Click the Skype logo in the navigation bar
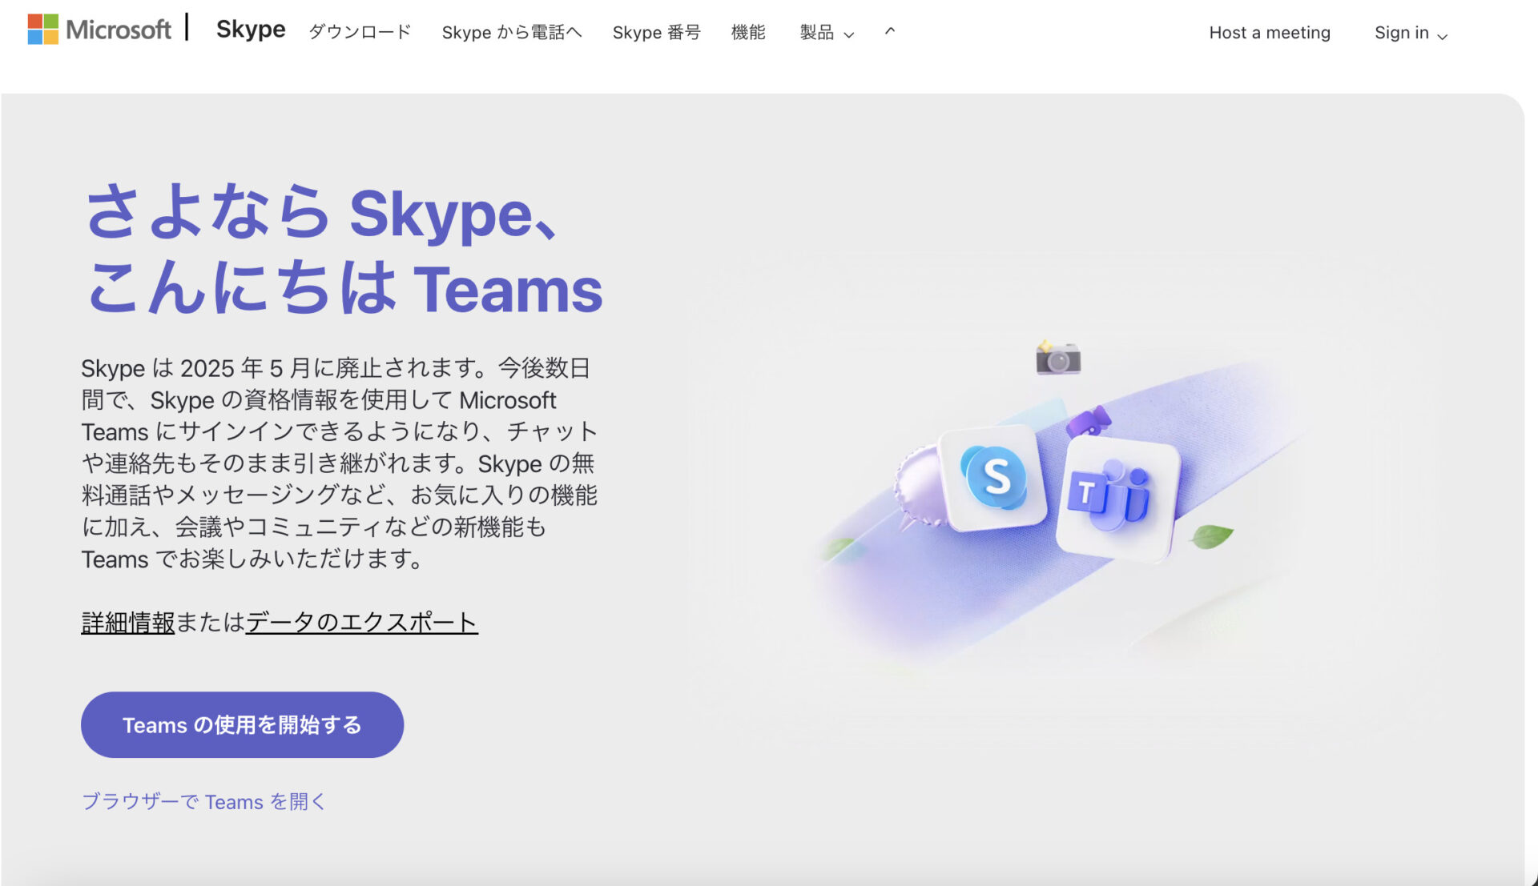Image resolution: width=1538 pixels, height=886 pixels. pos(250,30)
